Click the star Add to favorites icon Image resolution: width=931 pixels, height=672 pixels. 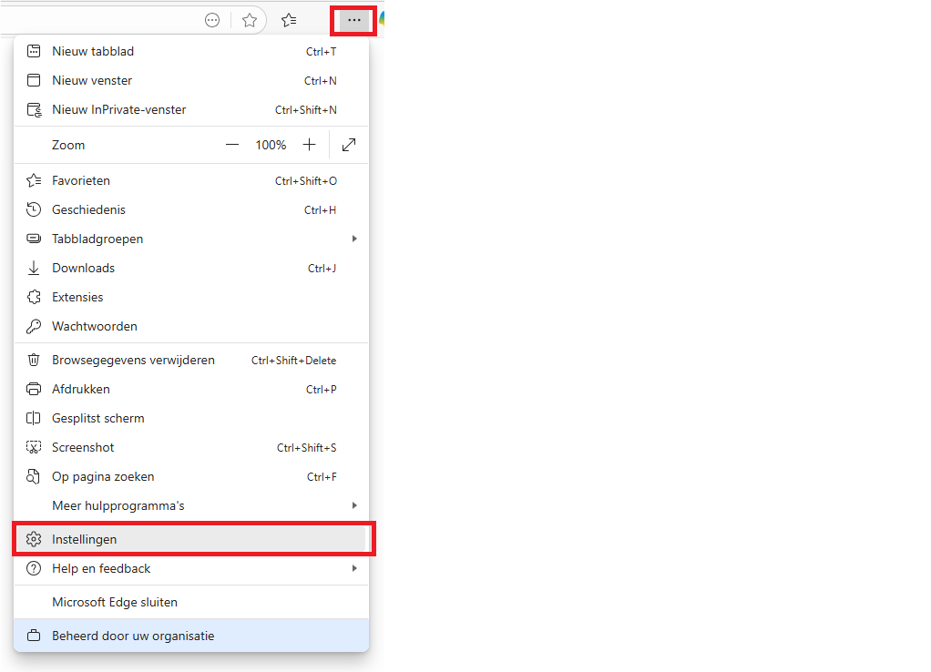(x=250, y=20)
